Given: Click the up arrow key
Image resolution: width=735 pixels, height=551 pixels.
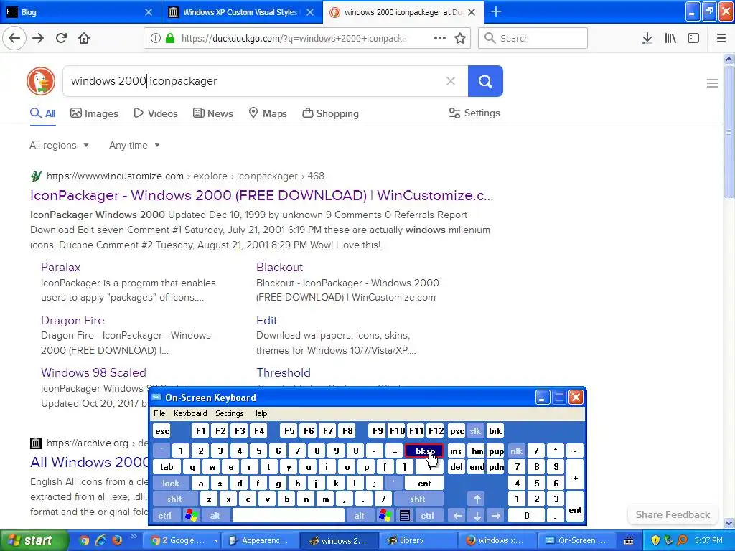Looking at the screenshot, I should 477,499.
